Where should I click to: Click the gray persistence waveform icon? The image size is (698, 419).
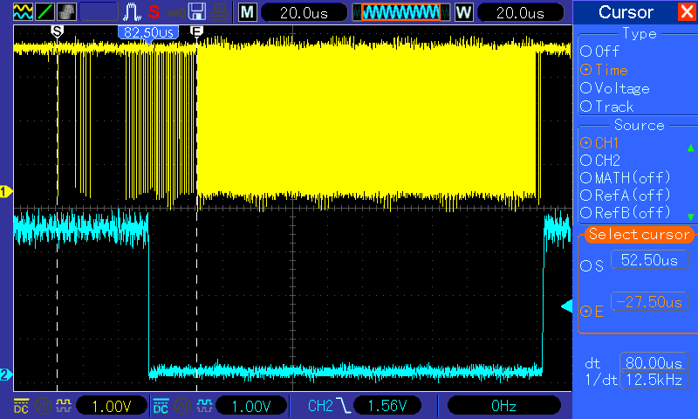pos(66,12)
